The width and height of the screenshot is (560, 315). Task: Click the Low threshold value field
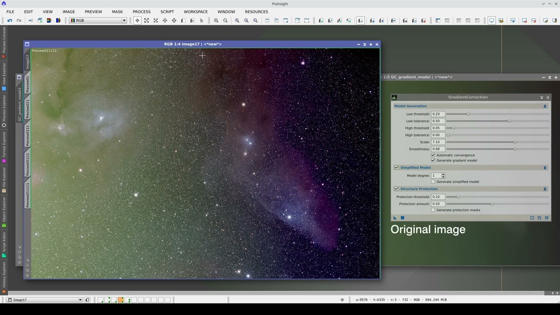click(x=437, y=114)
